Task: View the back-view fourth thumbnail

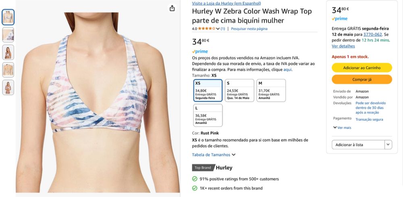Action: coord(8,70)
